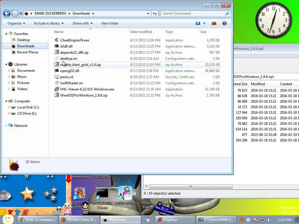Expand the Documents library node
This screenshot has width=299, height=224.
pyautogui.click(x=9, y=71)
